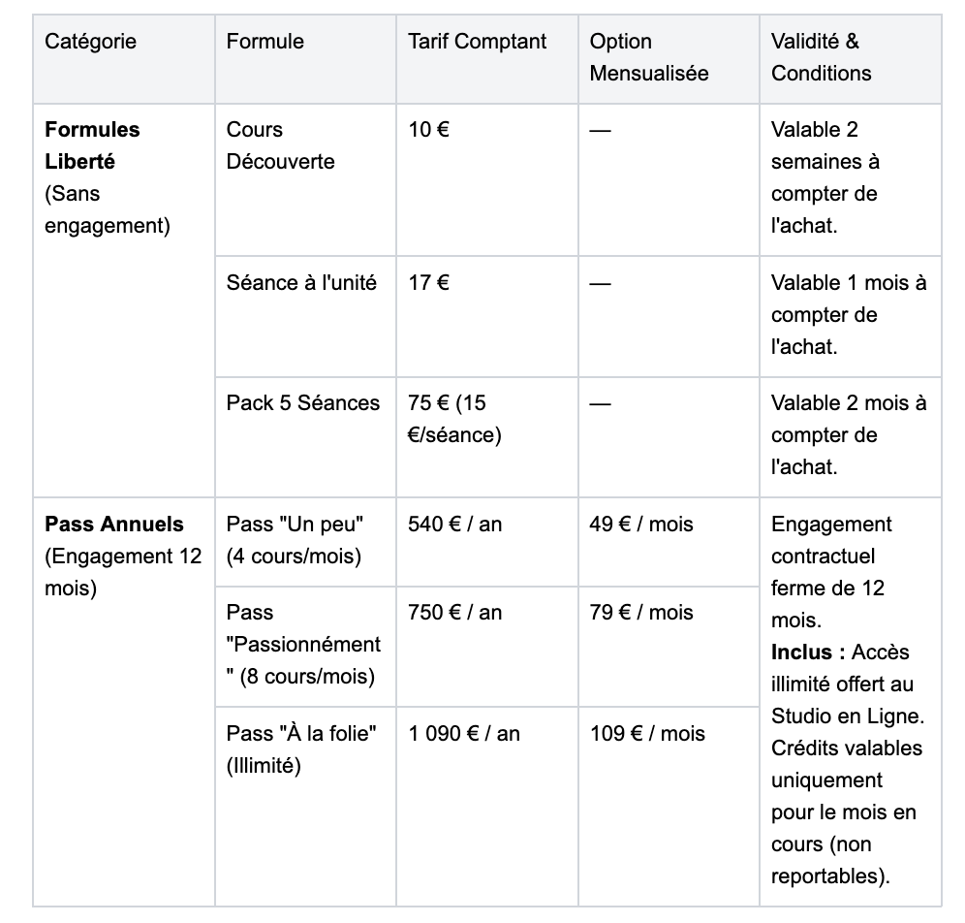Viewport: 965px width, 923px height.
Task: Click the Formule column header
Action: (305, 59)
